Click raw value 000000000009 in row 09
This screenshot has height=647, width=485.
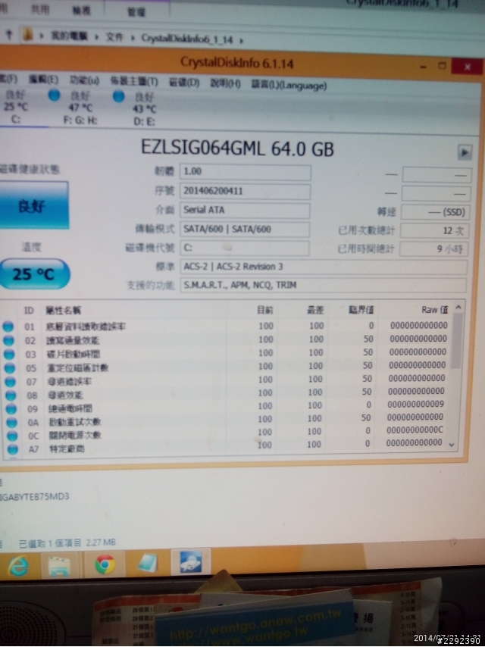415,404
